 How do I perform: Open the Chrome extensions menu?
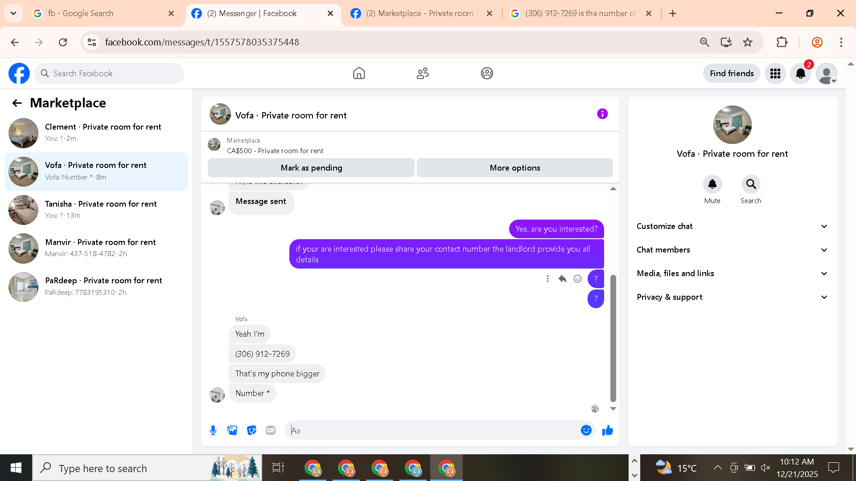782,42
